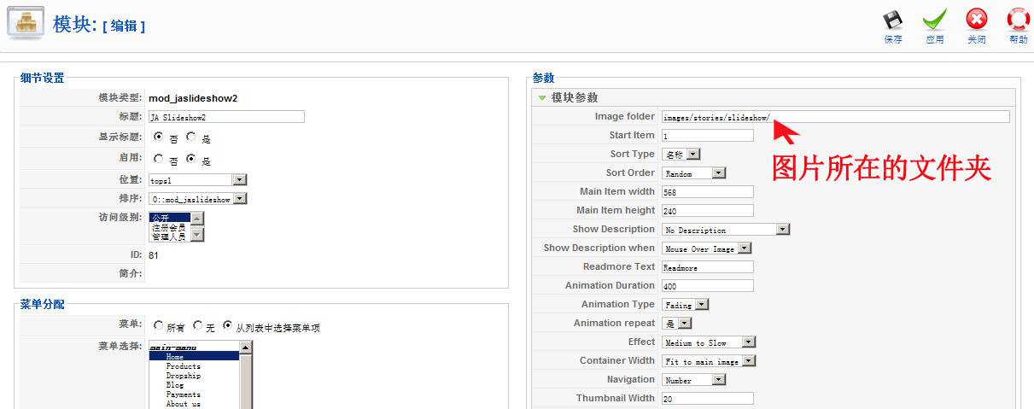Click the Save (保存) floppy disk icon

892,20
